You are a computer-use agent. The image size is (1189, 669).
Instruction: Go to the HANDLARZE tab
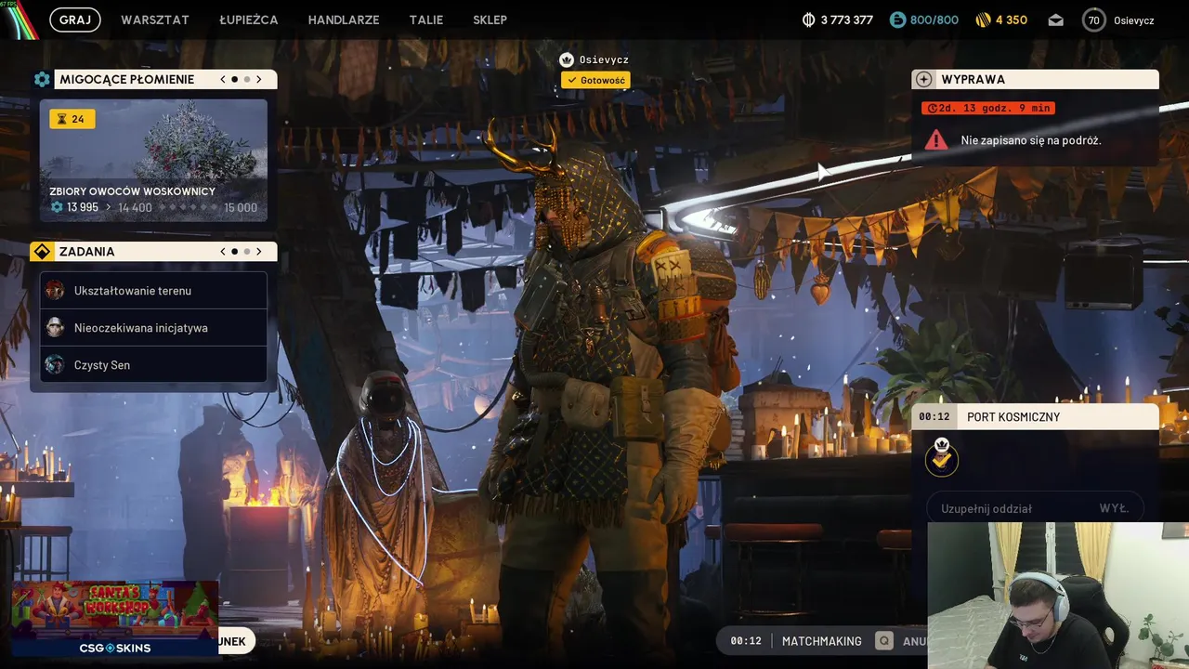pyautogui.click(x=344, y=20)
